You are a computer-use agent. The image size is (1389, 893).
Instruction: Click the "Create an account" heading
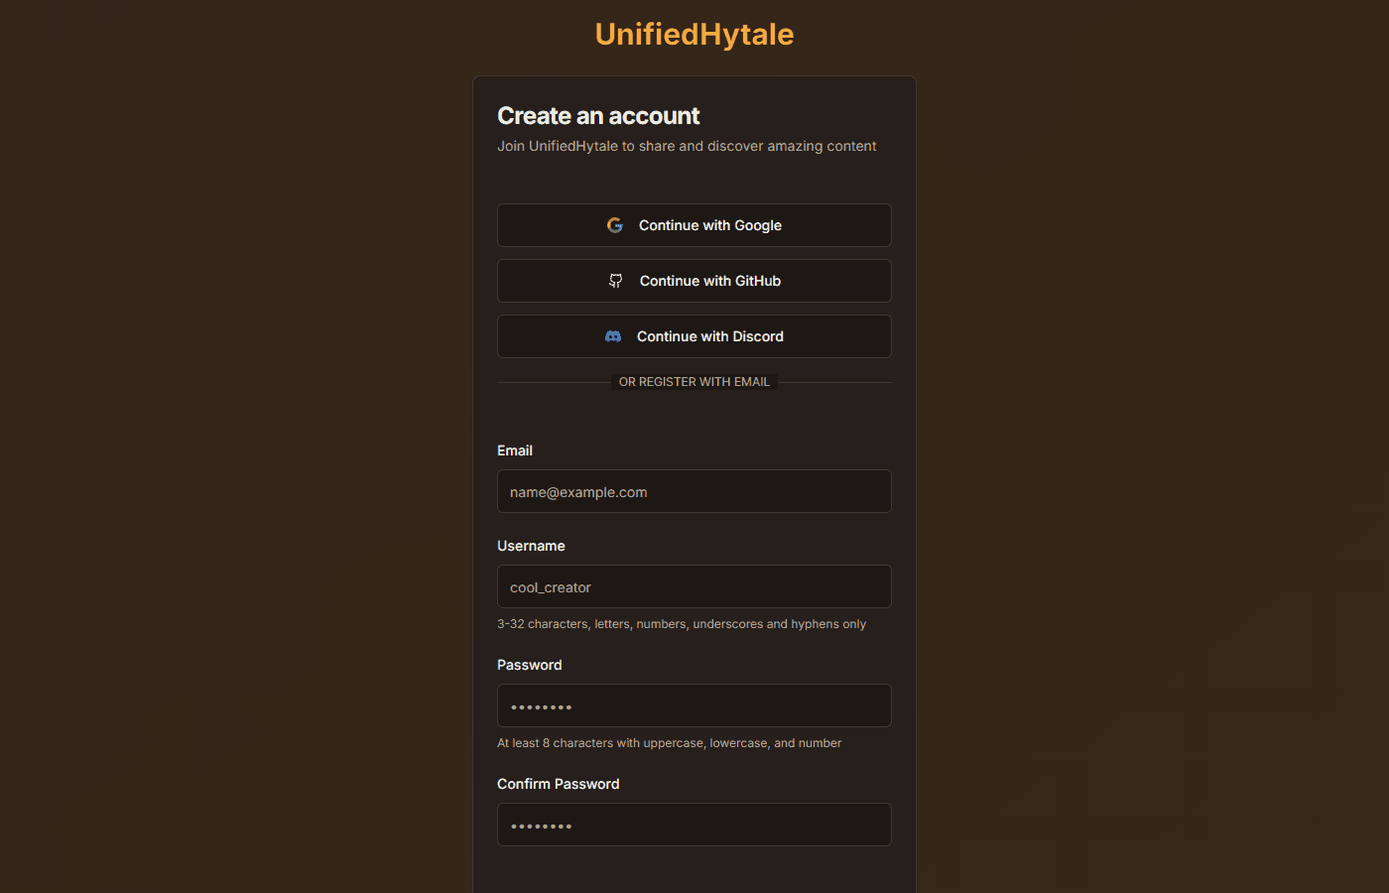598,116
